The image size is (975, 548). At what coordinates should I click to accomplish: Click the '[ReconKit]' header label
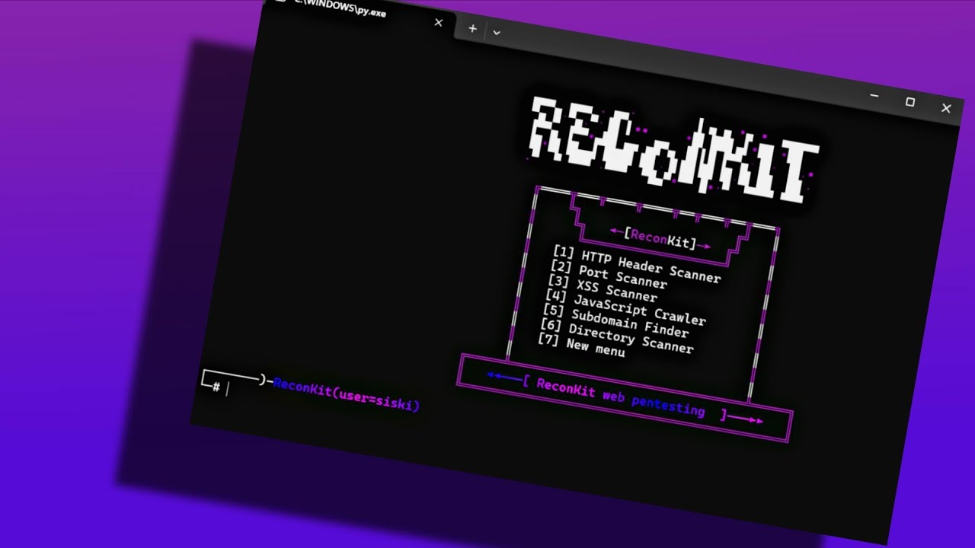tap(660, 238)
